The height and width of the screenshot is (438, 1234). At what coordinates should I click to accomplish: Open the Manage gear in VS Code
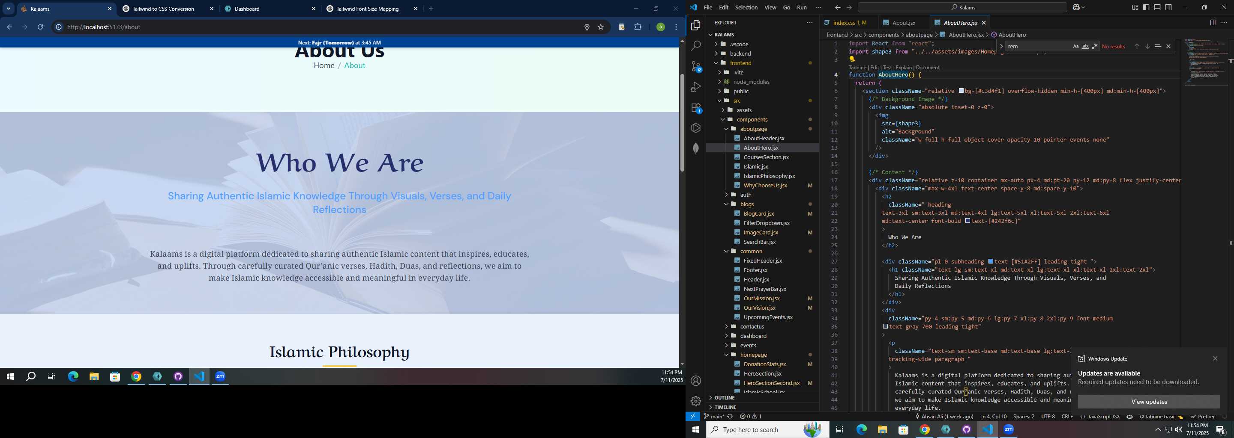click(x=696, y=401)
